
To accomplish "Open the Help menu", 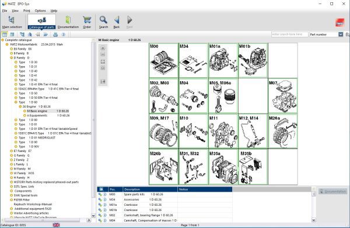I will pyautogui.click(x=54, y=11).
